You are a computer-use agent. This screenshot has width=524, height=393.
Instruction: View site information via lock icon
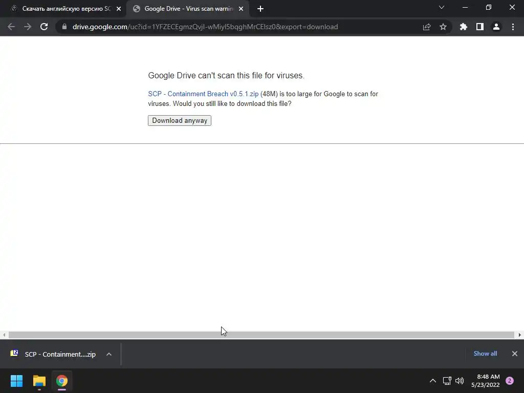[64, 27]
